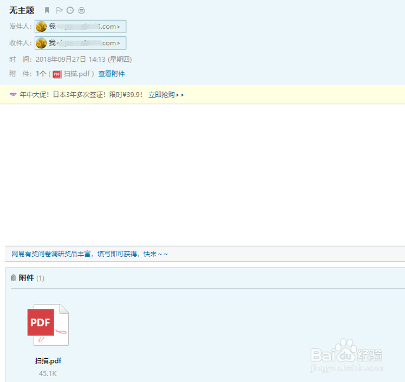The height and width of the screenshot is (382, 405).
Task: Click the 立即抢购>> promotion link
Action: click(x=166, y=95)
